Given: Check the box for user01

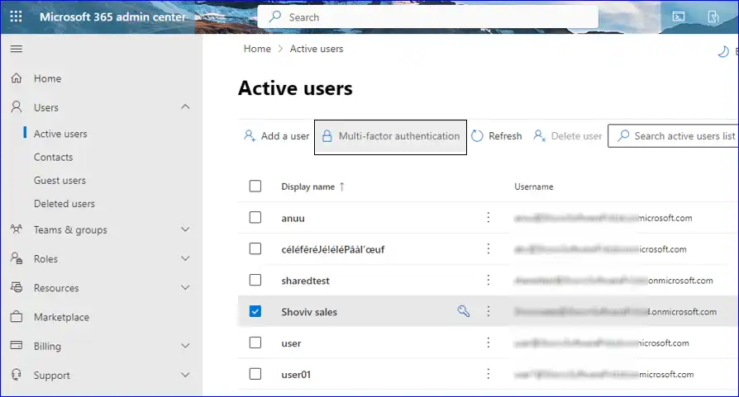Looking at the screenshot, I should [255, 374].
